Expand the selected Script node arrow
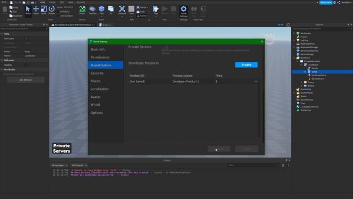 305,72
